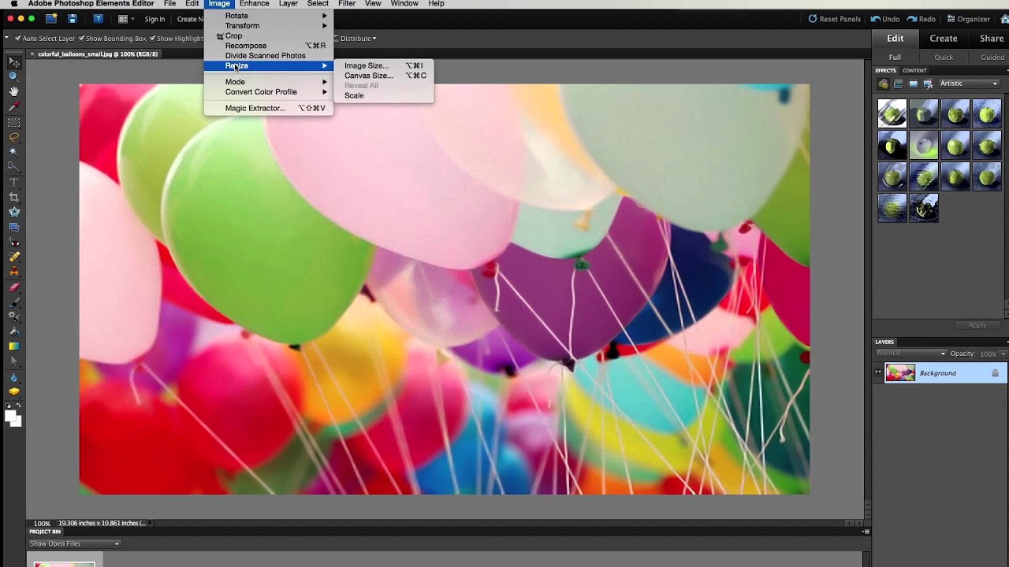Open the Show Open Files dropdown
The height and width of the screenshot is (567, 1009).
74,543
